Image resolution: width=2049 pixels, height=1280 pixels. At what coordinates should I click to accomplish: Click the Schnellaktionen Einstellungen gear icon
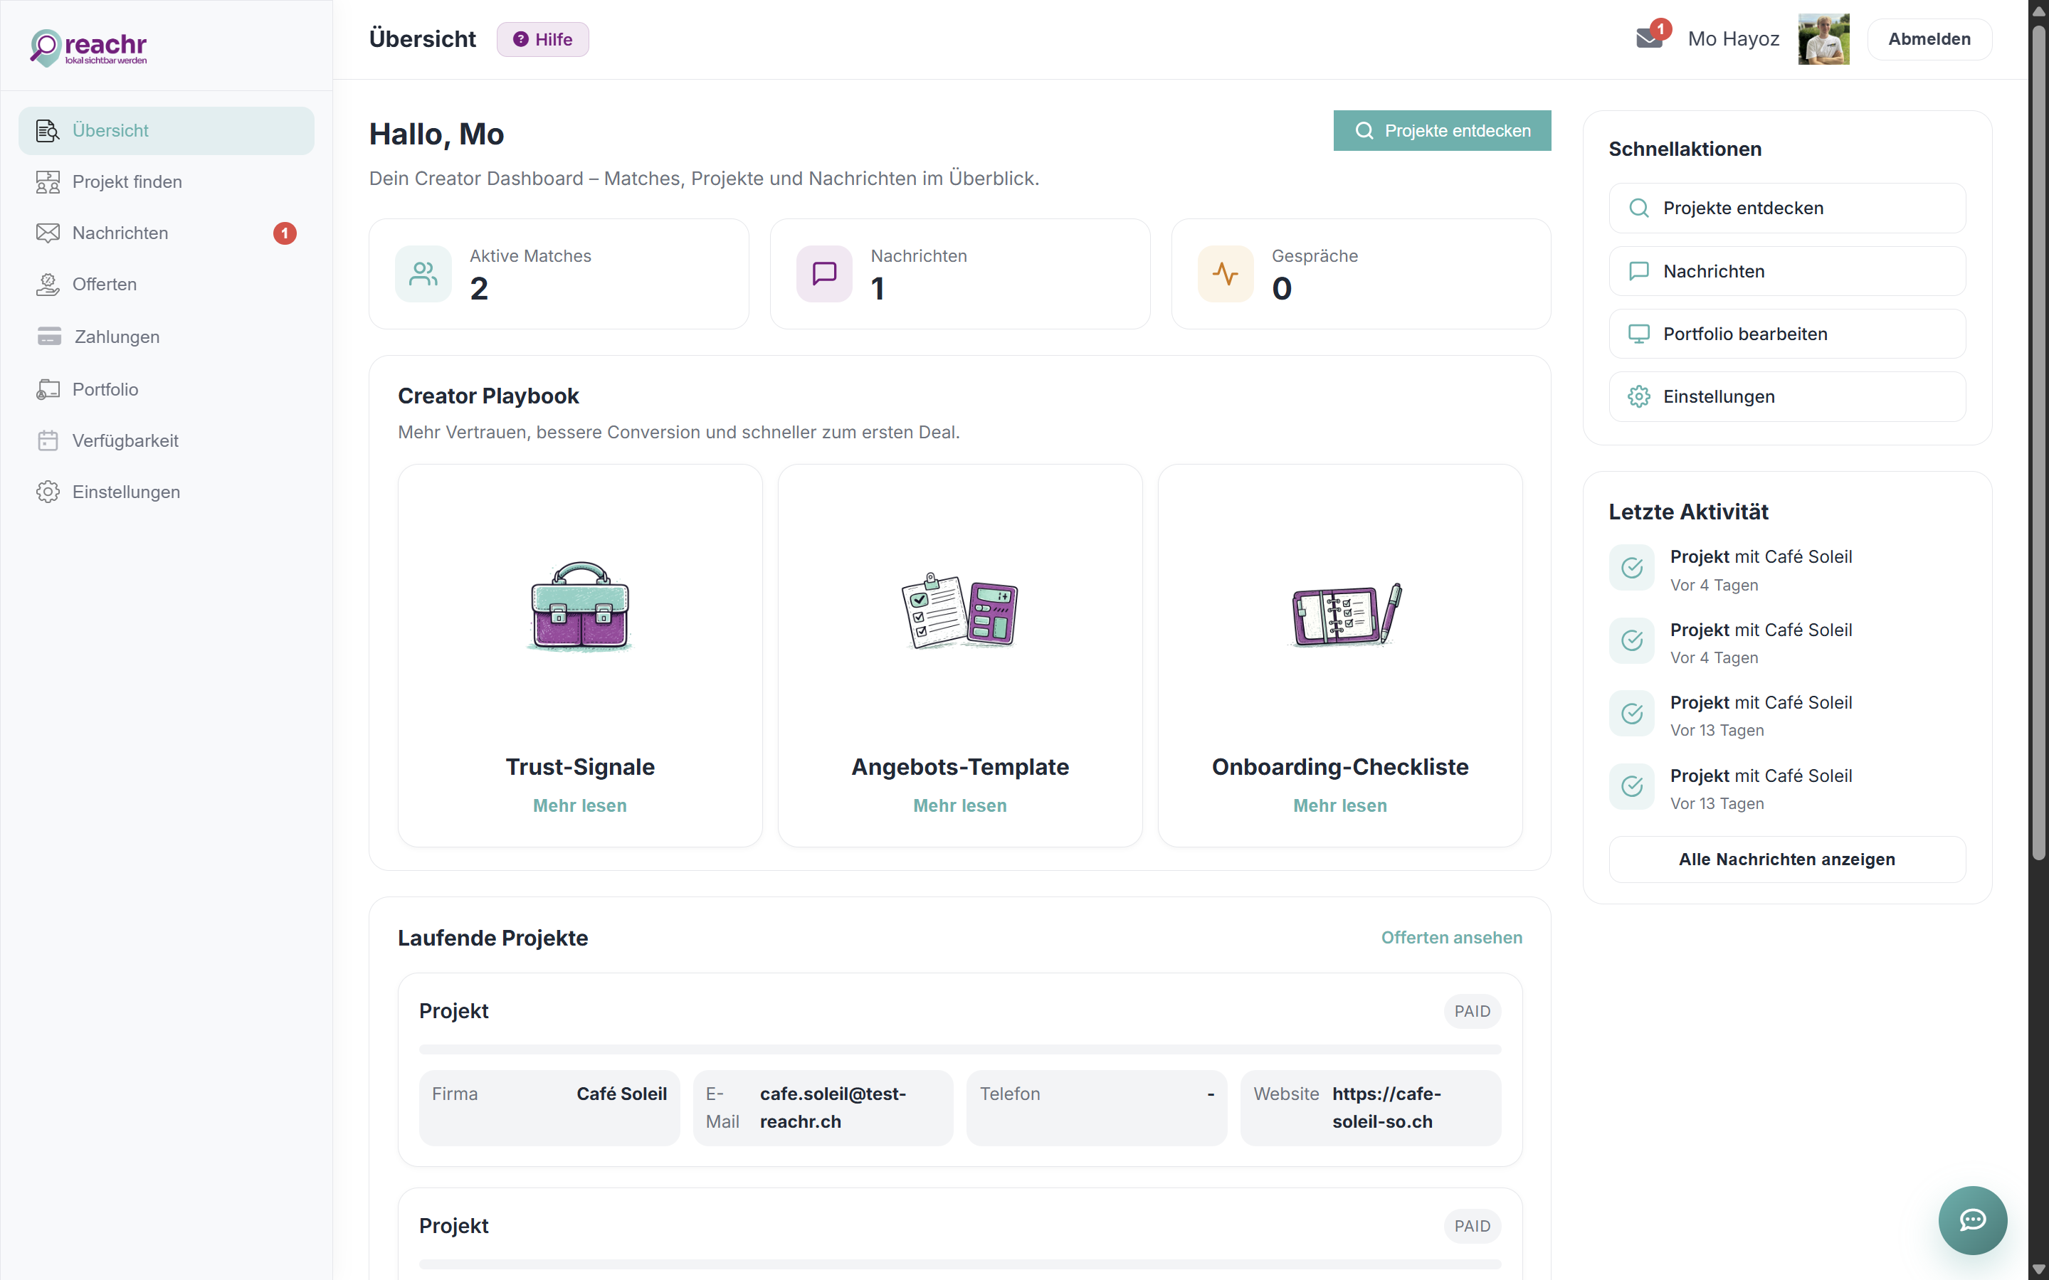pos(1639,396)
